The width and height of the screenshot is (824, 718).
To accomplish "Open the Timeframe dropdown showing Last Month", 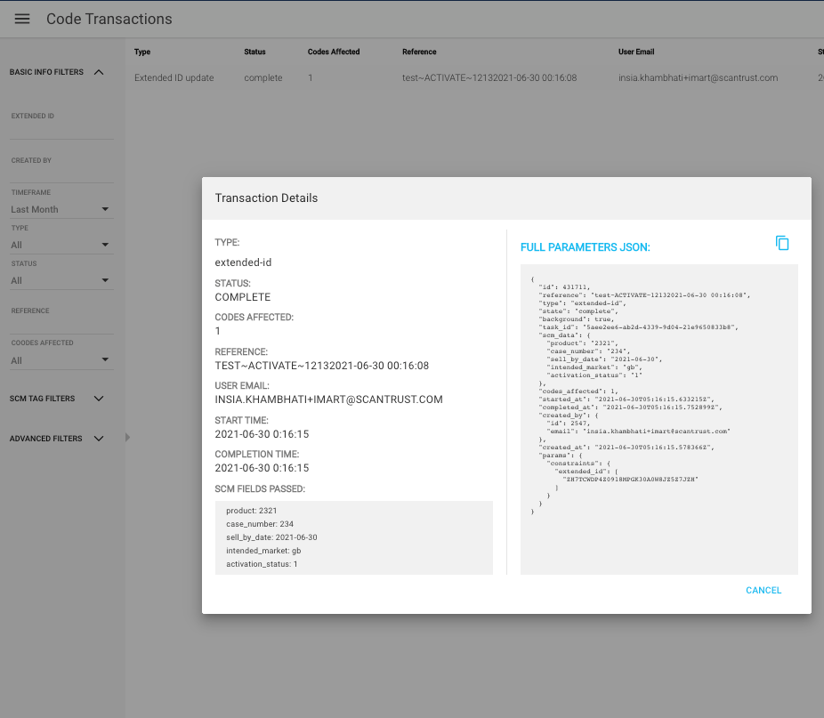I will [x=61, y=209].
